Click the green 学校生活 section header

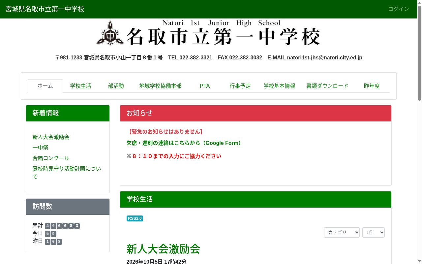pyautogui.click(x=256, y=199)
